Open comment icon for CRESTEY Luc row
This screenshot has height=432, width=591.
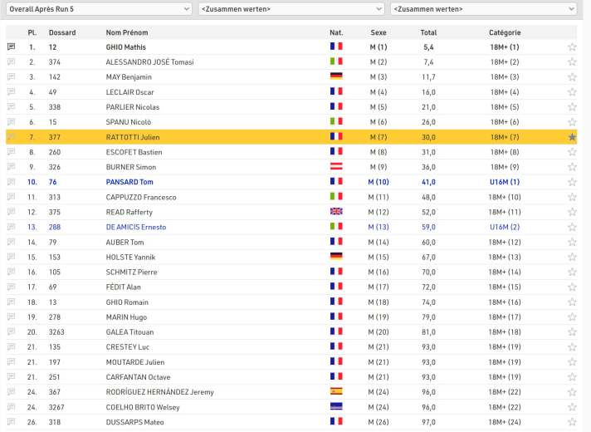12,346
